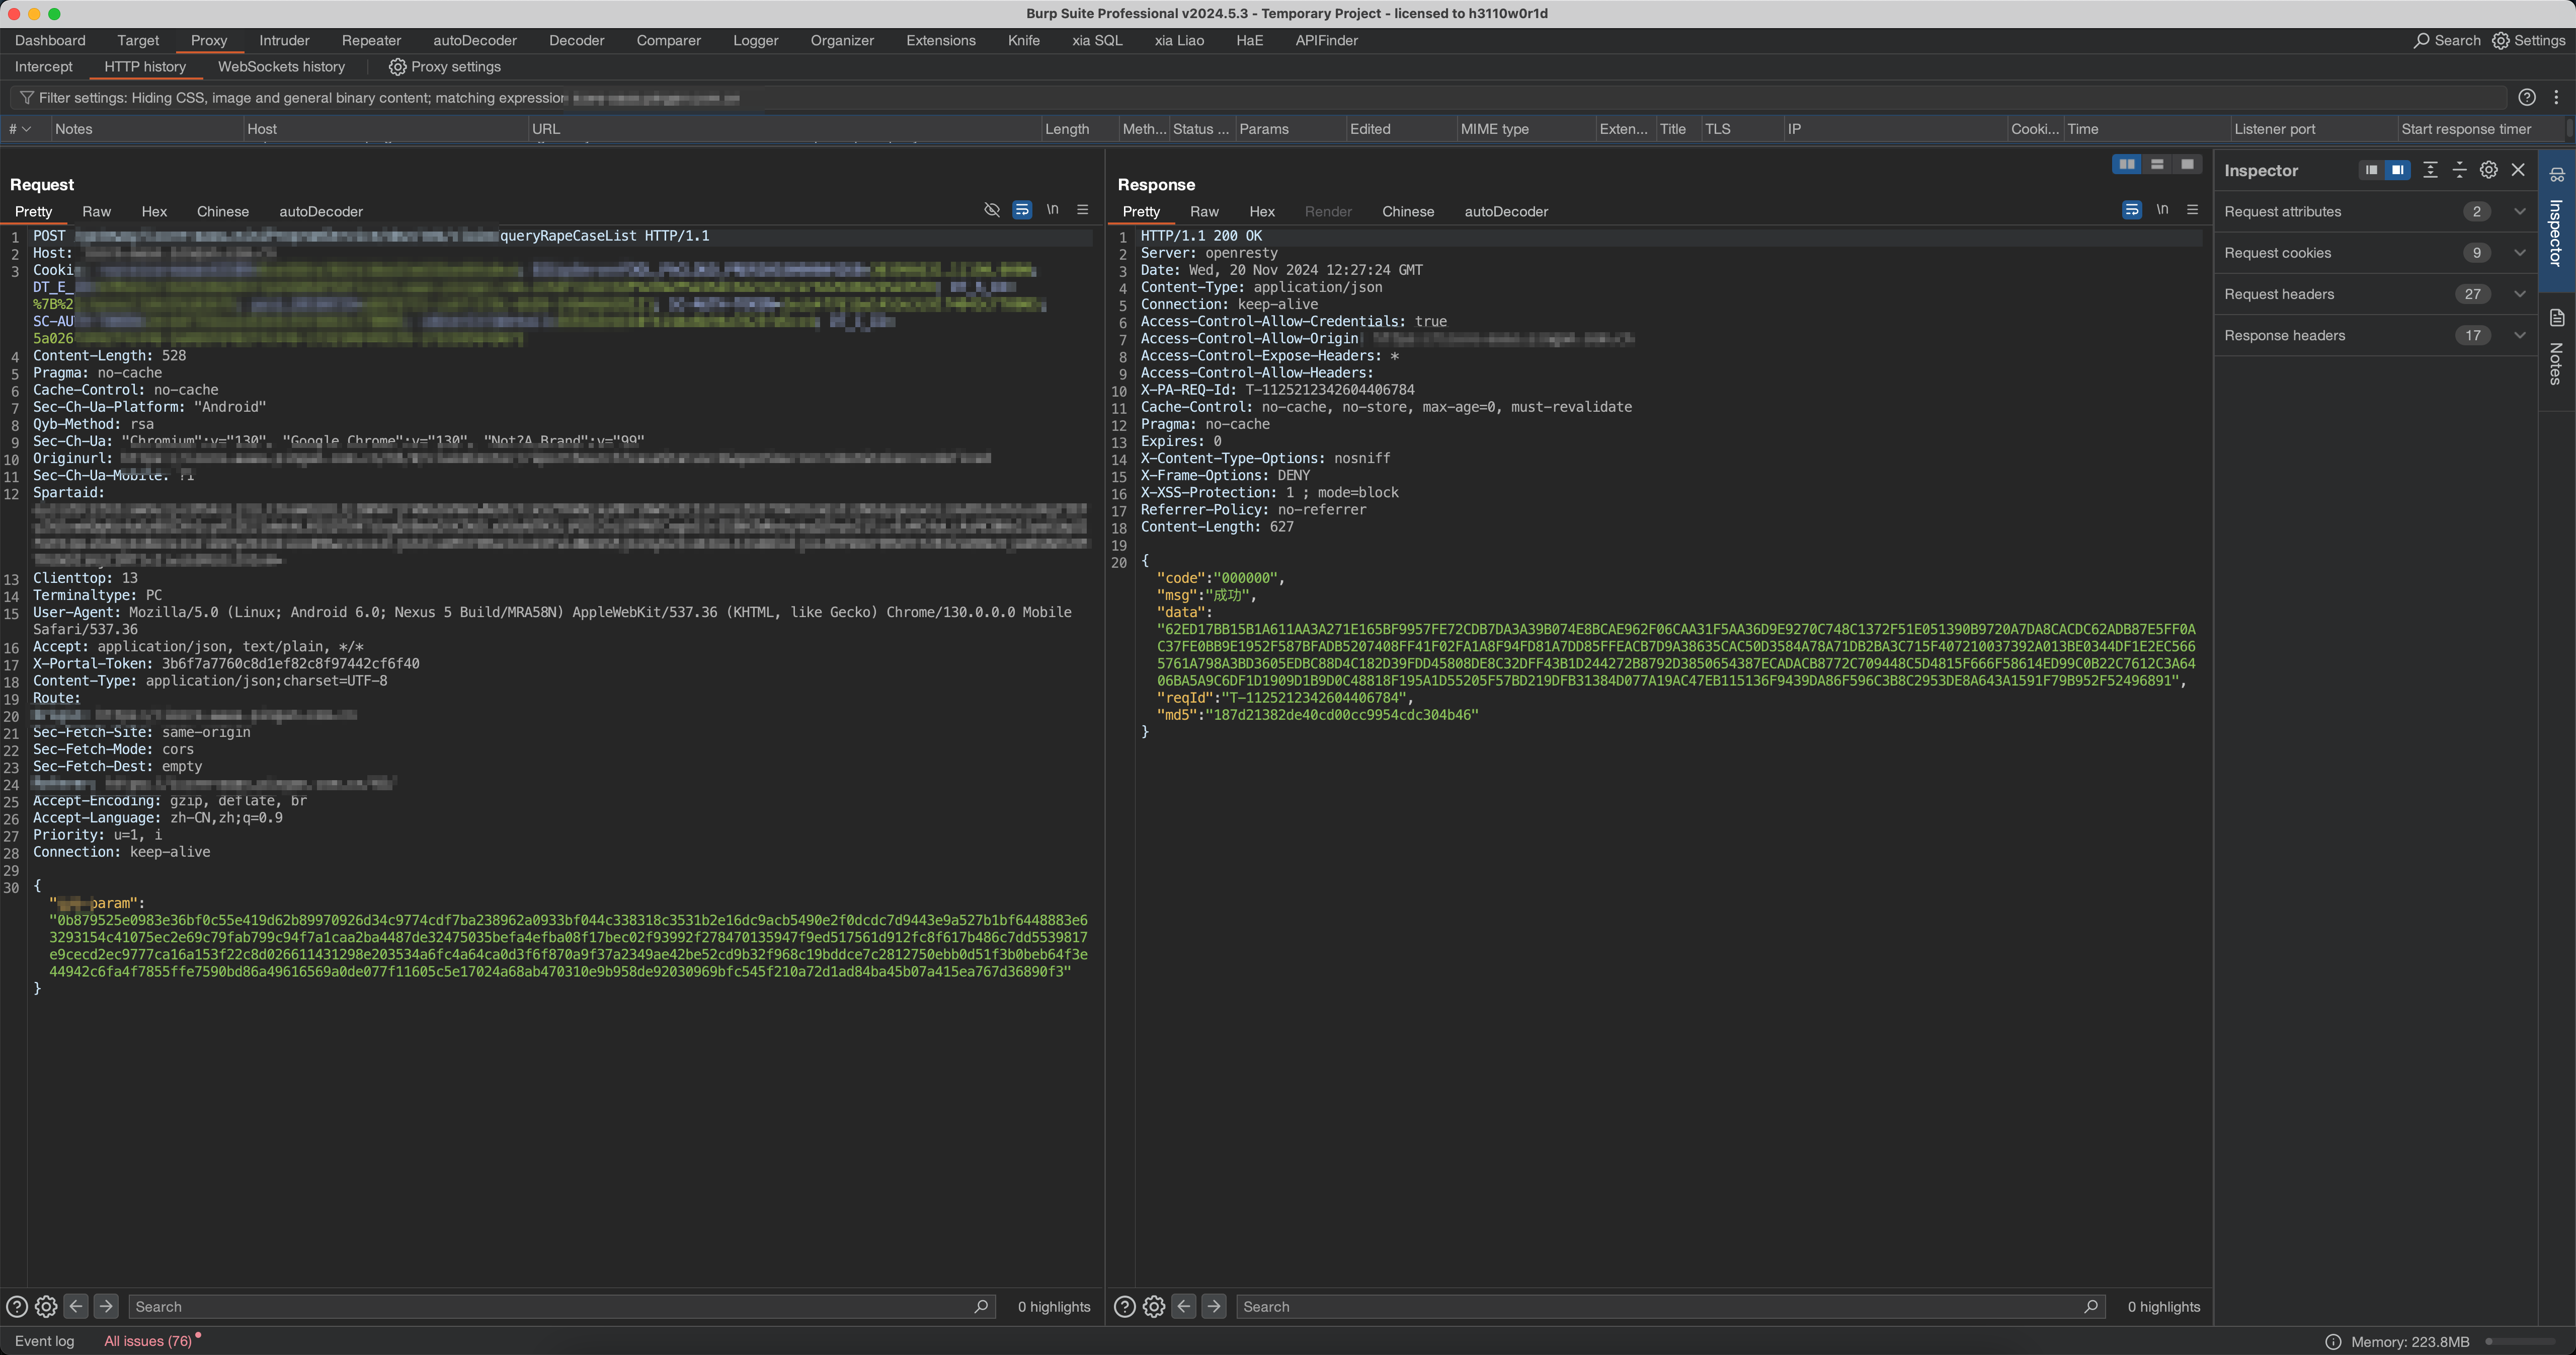Open Request search help icon
This screenshot has height=1355, width=2576.
16,1307
